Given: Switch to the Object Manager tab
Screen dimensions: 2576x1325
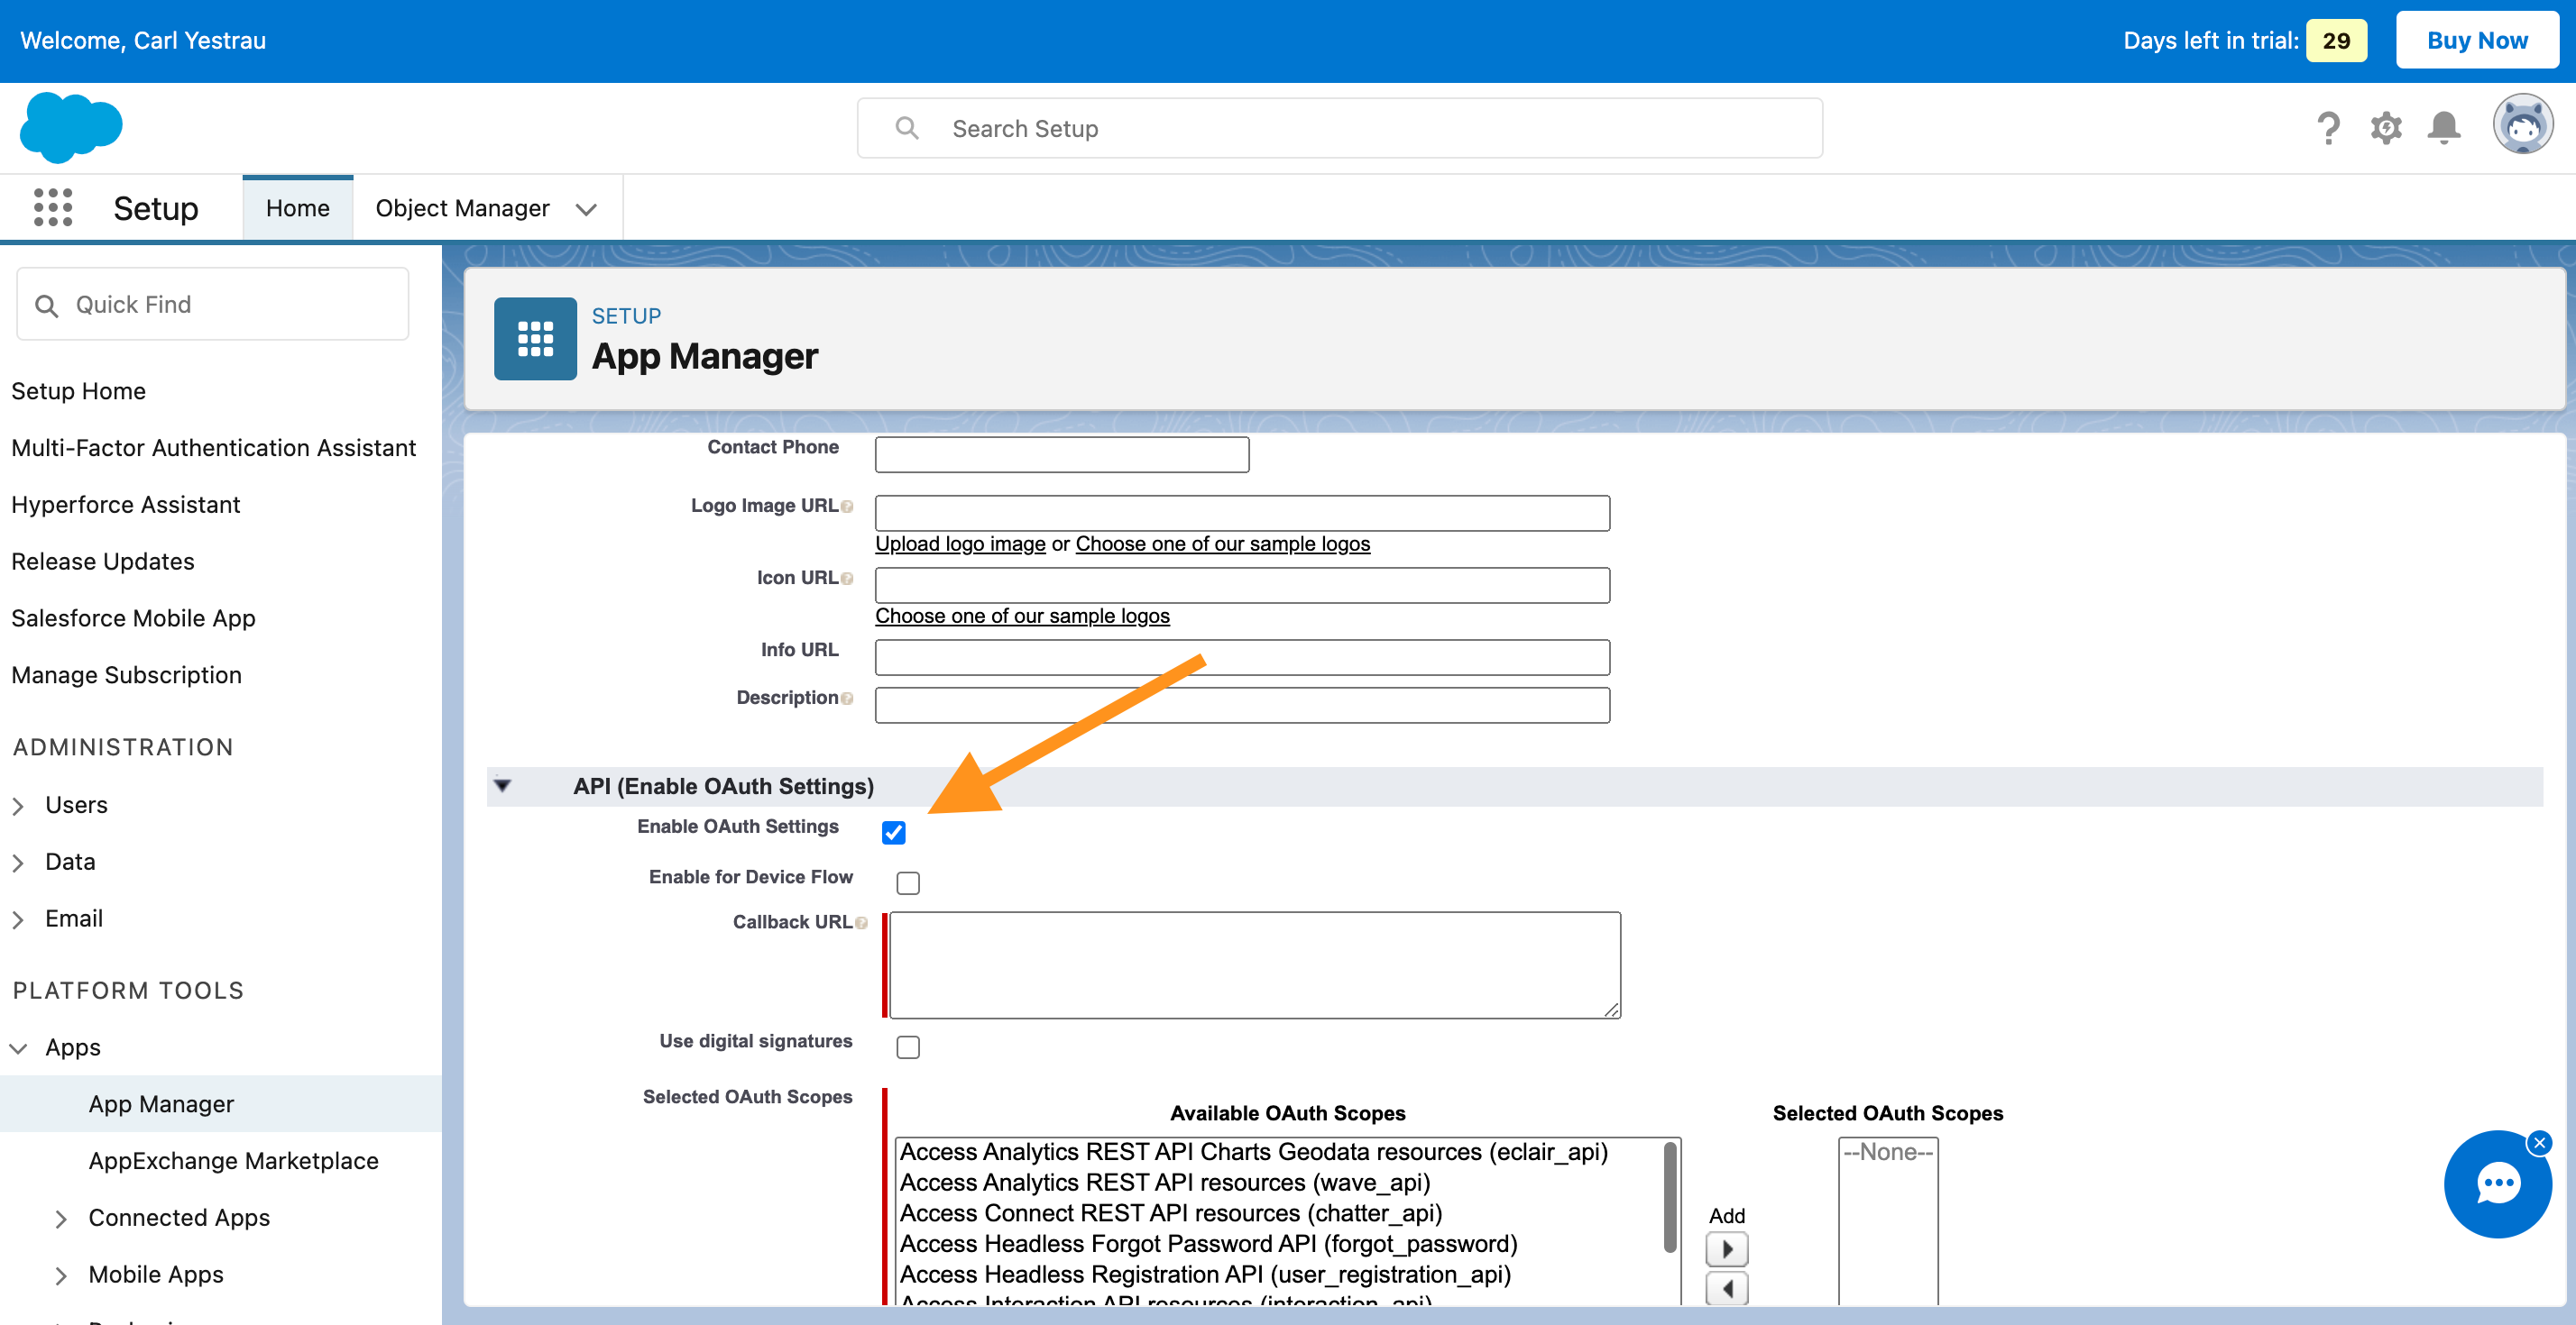Looking at the screenshot, I should 462,208.
